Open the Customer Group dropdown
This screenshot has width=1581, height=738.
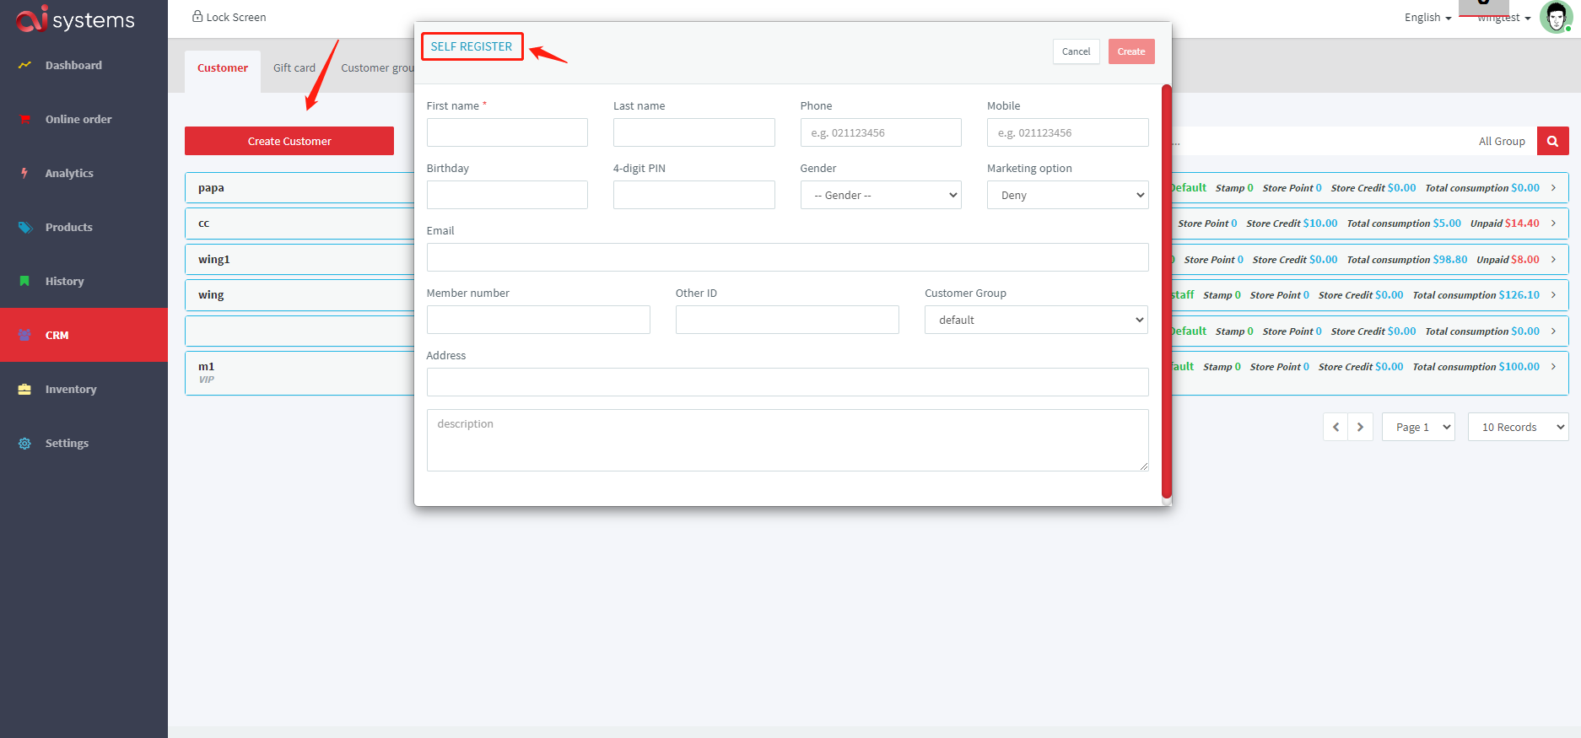[x=1035, y=320]
